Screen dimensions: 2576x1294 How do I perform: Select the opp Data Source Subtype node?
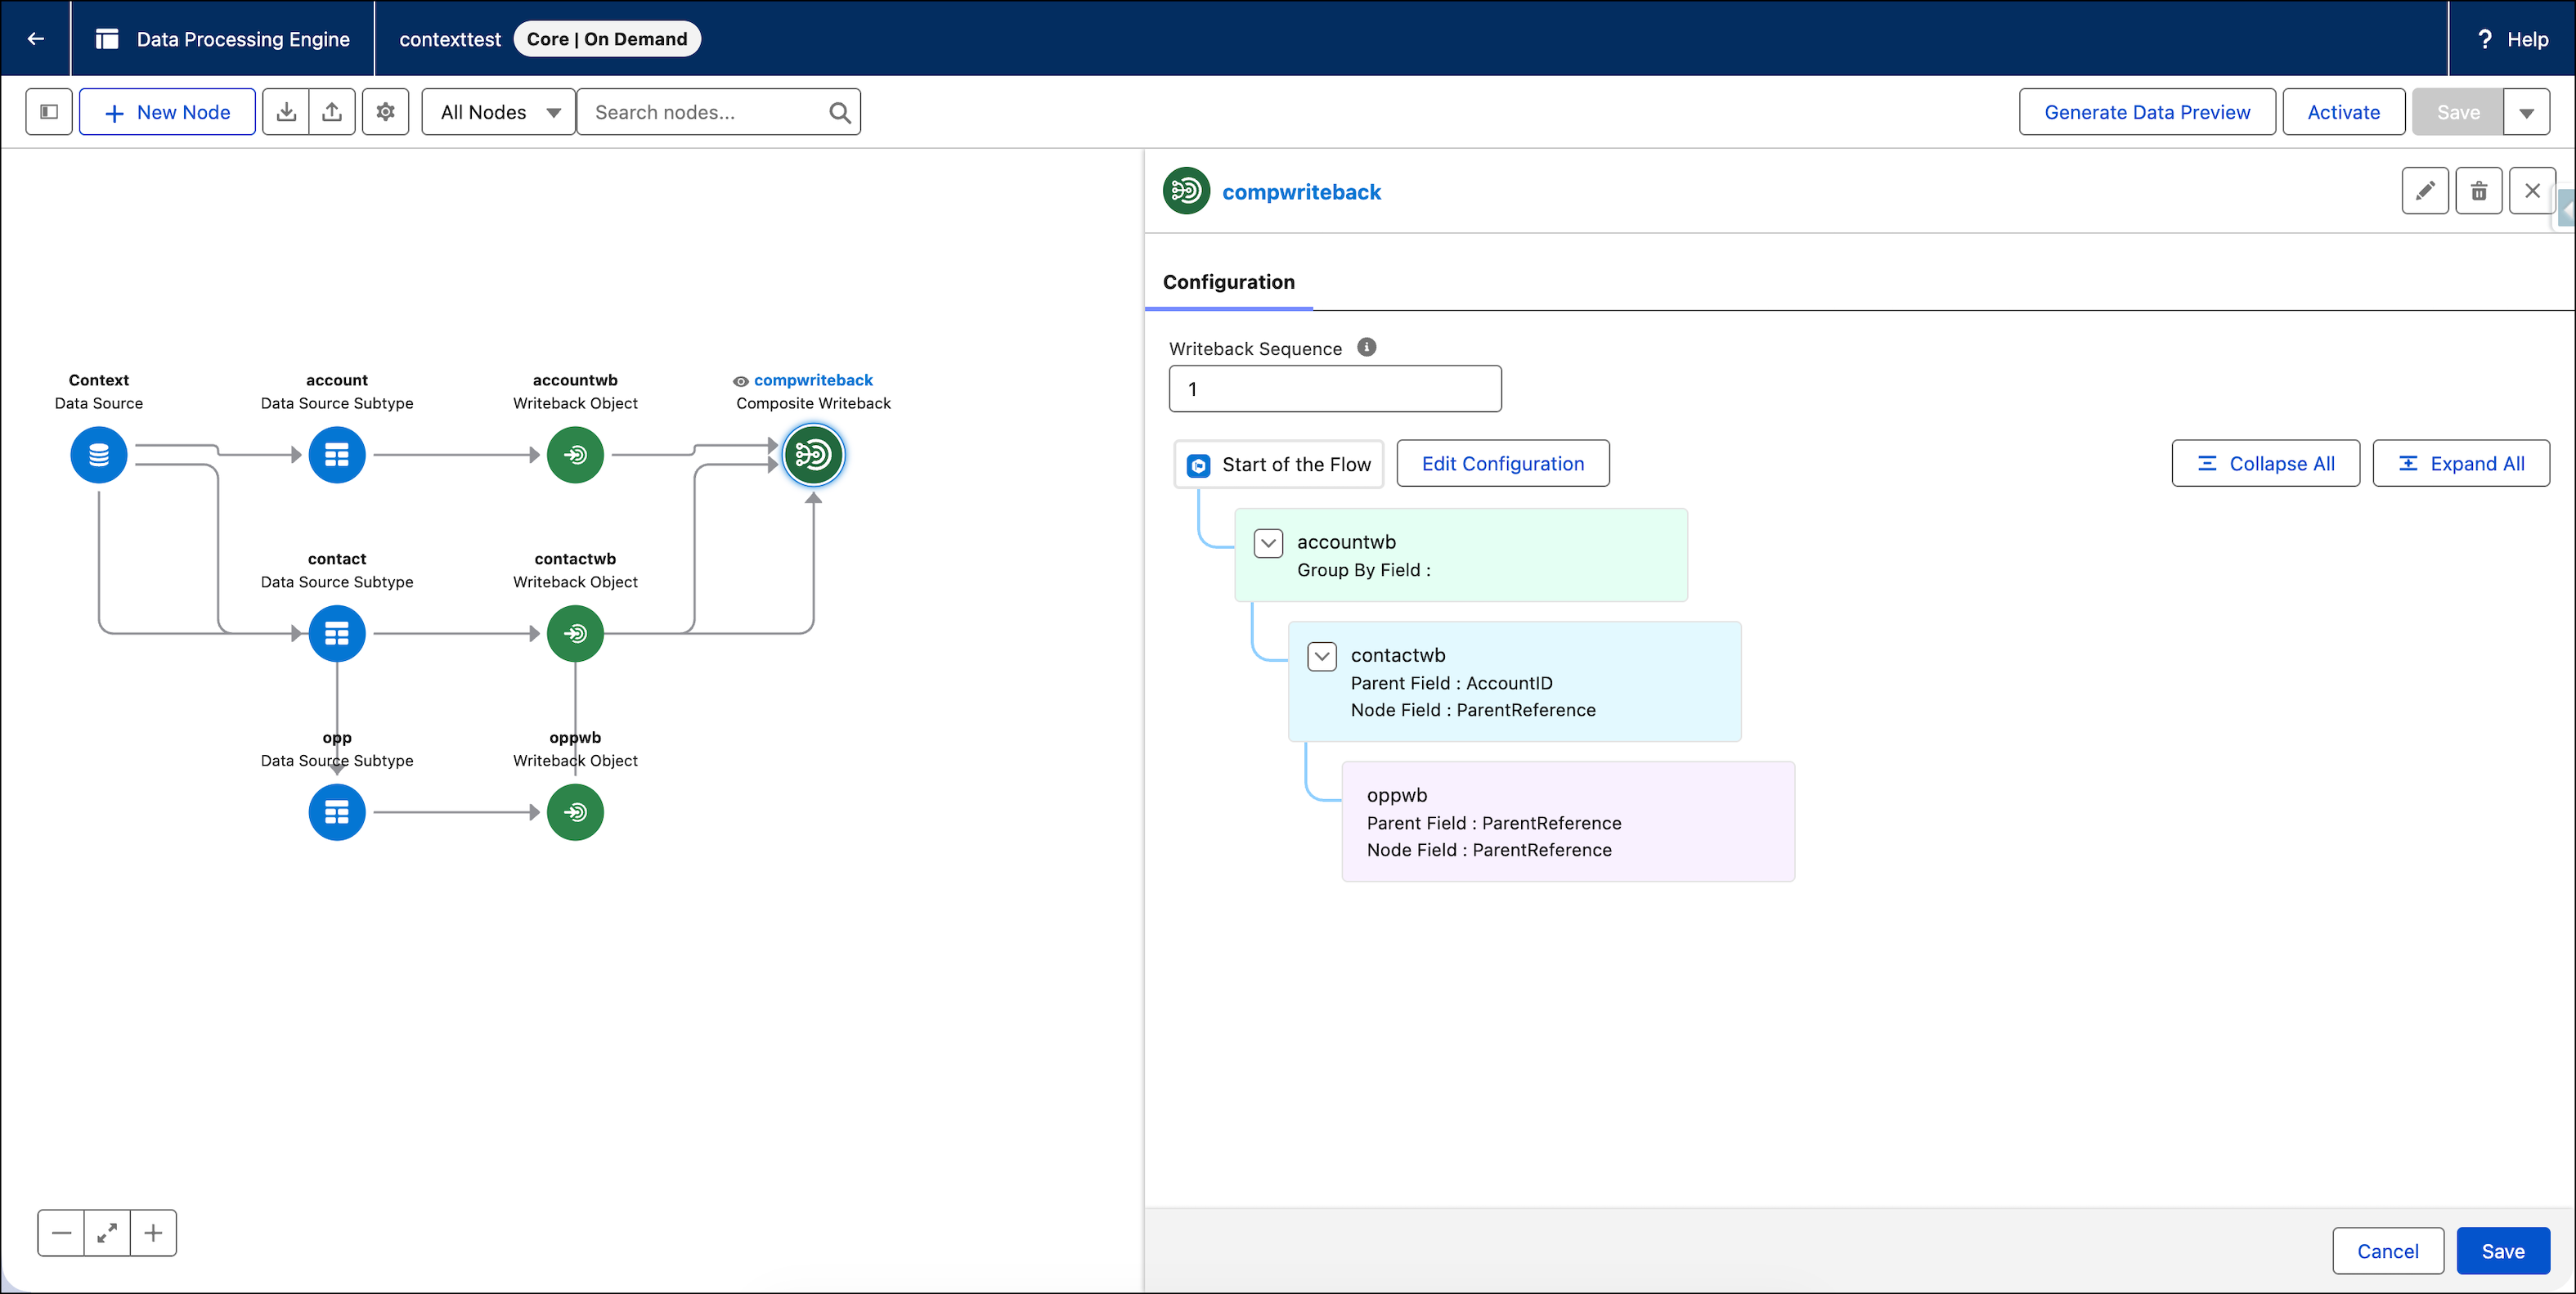coord(337,812)
